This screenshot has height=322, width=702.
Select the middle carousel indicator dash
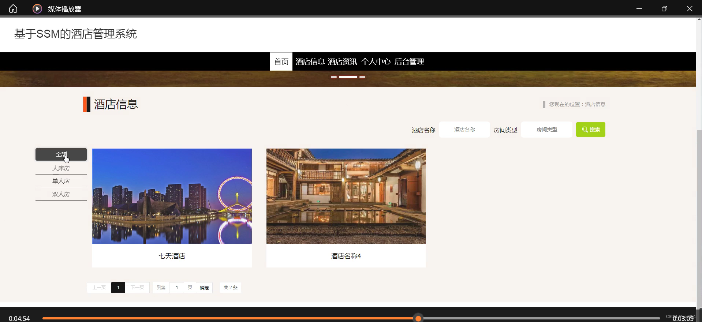pos(348,77)
